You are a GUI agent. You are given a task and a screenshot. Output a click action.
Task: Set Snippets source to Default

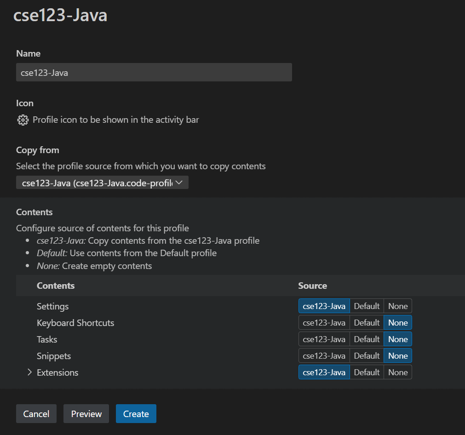(367, 355)
